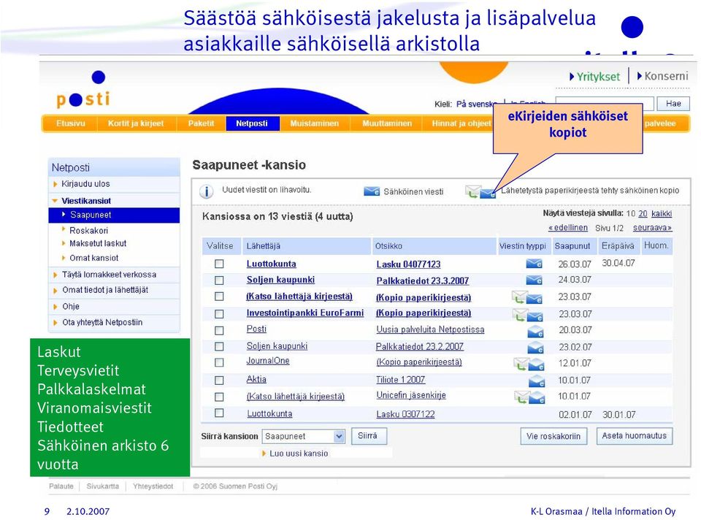
Task: Click copy icon in Unicefin jäsenkirje row
Action: pyautogui.click(x=530, y=397)
